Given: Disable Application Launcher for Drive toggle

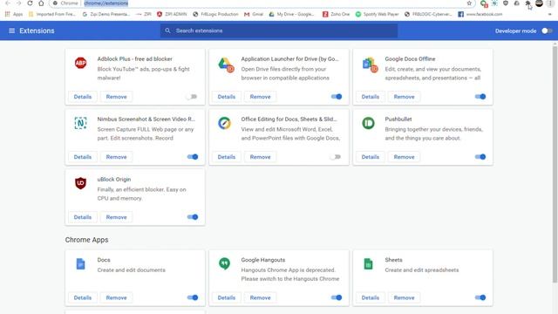Looking at the screenshot, I should pos(336,97).
